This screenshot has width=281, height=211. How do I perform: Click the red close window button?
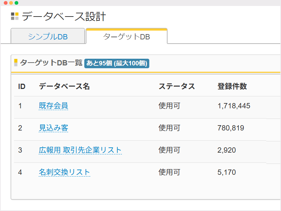point(6,3)
